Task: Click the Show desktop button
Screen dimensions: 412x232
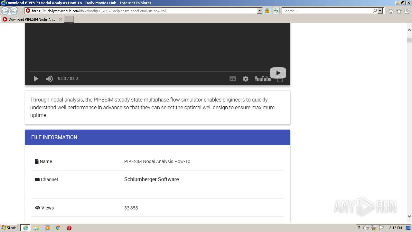Action: pos(408,228)
